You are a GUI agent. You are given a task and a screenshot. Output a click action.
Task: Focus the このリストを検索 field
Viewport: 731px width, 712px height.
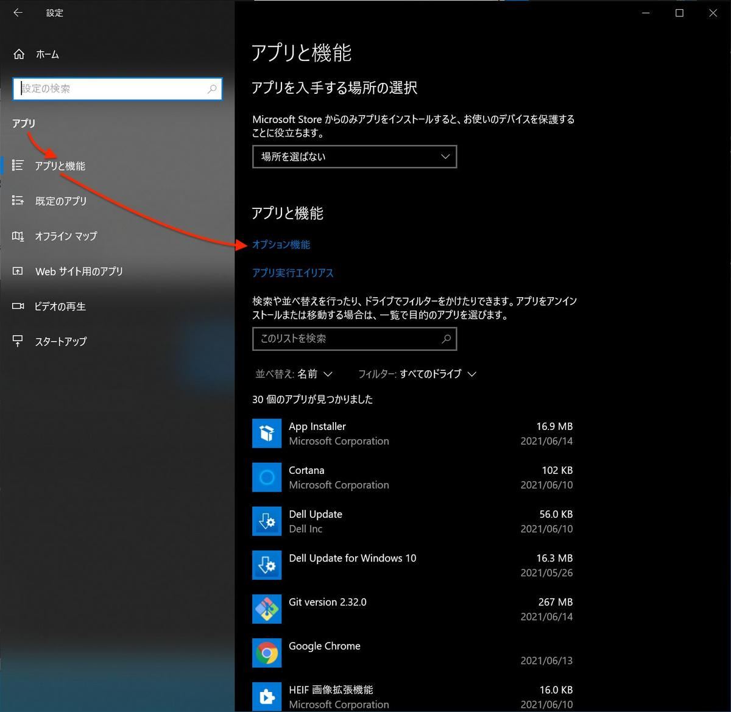pyautogui.click(x=355, y=339)
